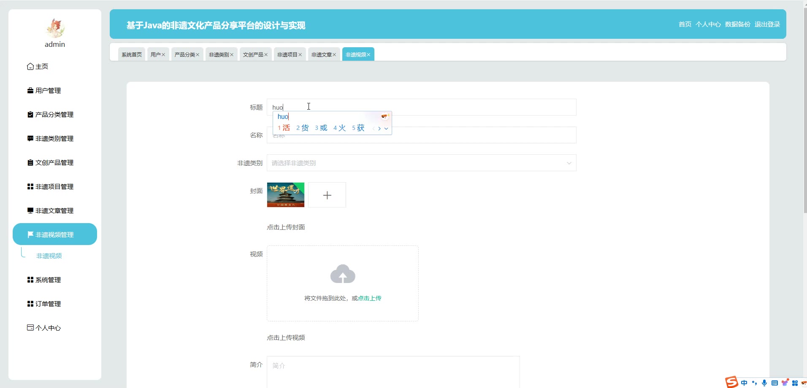Viewport: 807px width, 388px height.
Task: Click the plus icon to add cover image
Action: [x=327, y=195]
